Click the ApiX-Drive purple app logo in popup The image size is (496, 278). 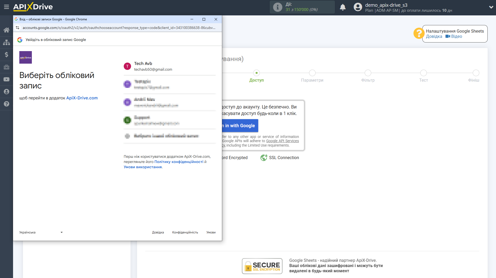click(26, 57)
